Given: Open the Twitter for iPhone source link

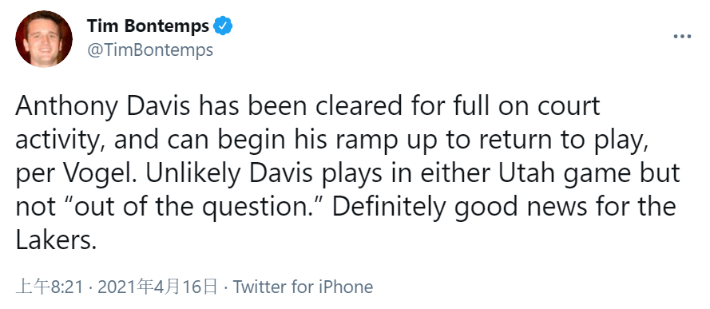Looking at the screenshot, I should point(303,287).
